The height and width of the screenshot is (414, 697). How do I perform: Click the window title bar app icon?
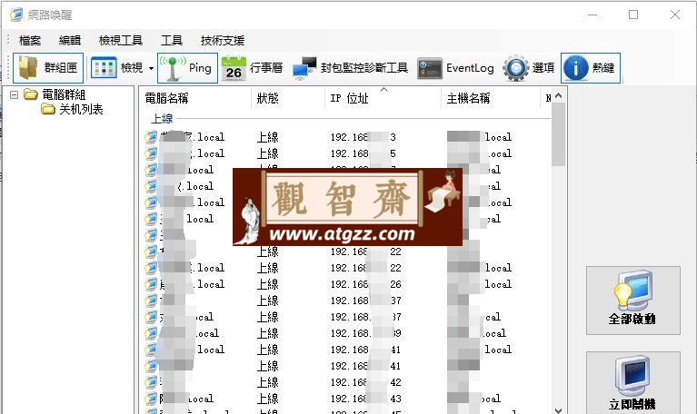pos(16,15)
